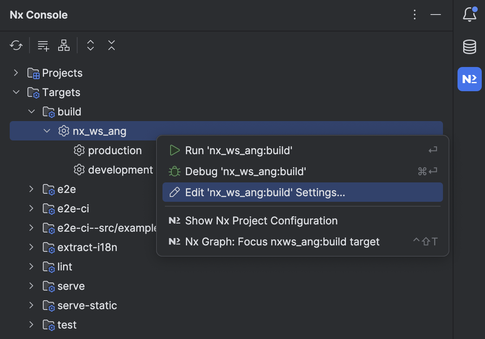
Task: Click the blue Nx Console sidebar icon
Action: pos(469,79)
